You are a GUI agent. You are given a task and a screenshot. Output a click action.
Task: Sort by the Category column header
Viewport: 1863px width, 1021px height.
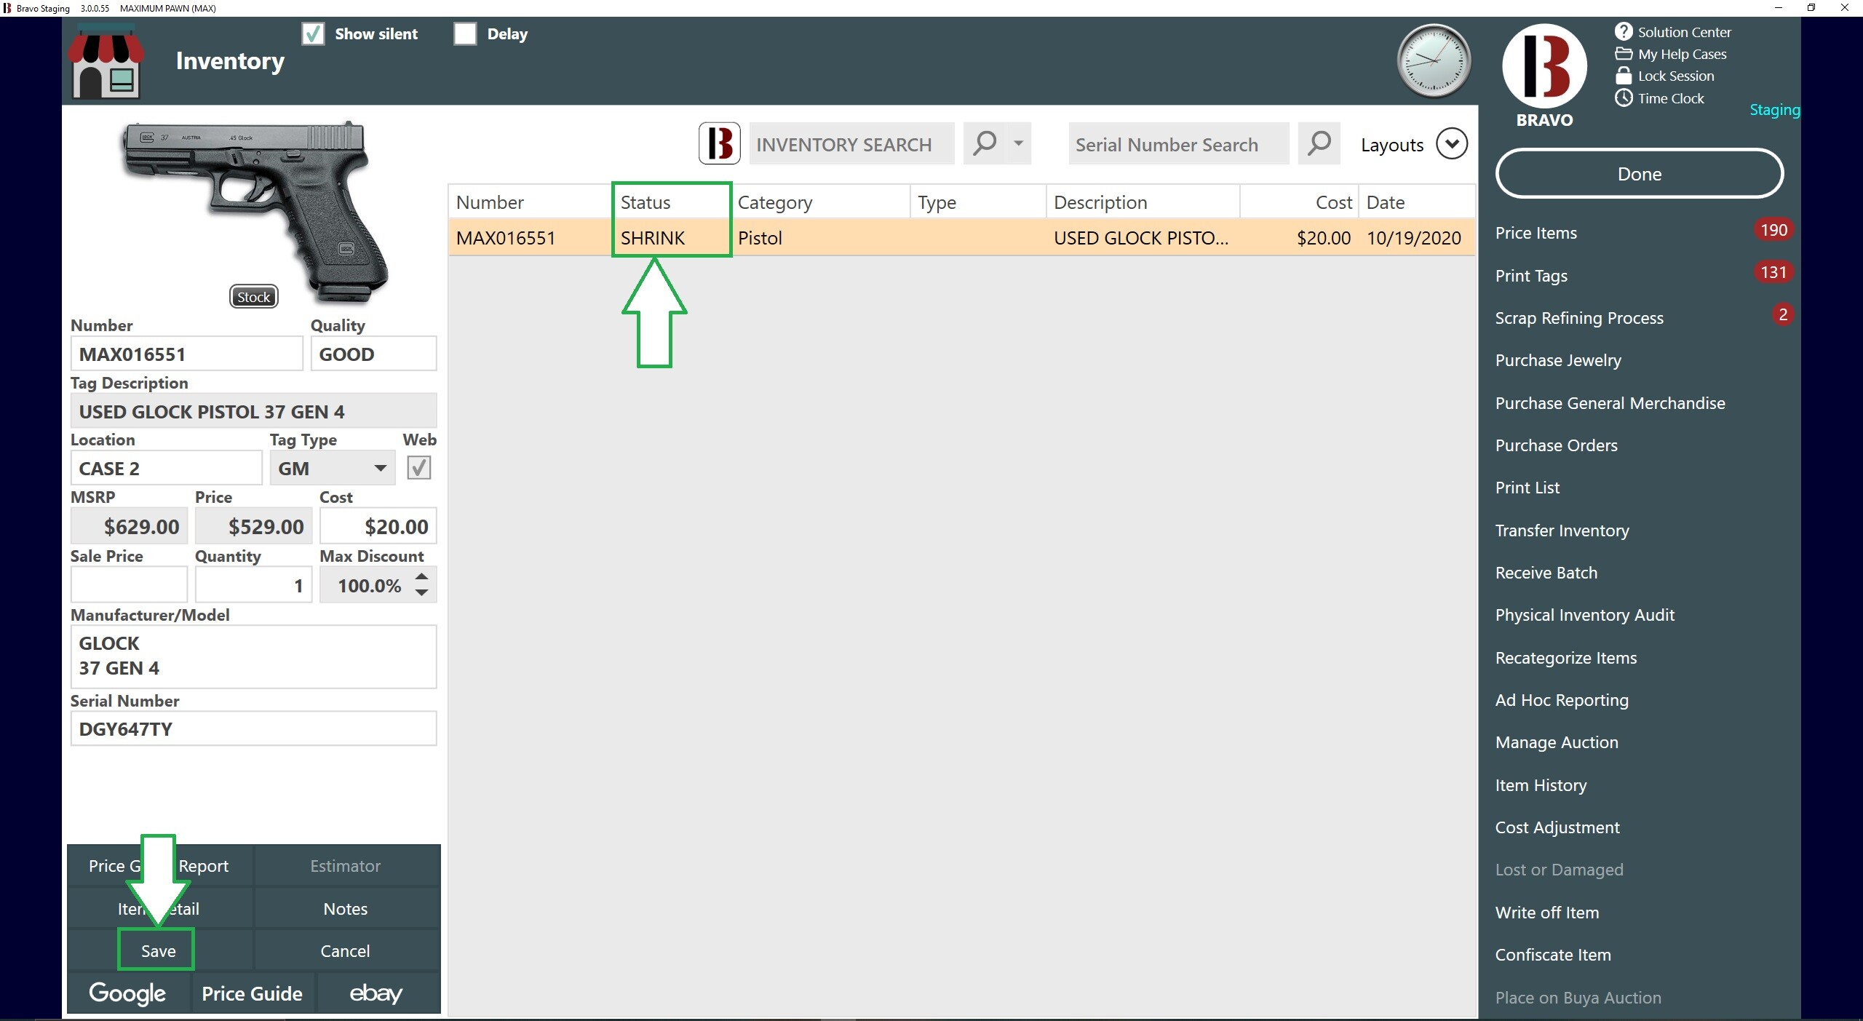pos(819,202)
